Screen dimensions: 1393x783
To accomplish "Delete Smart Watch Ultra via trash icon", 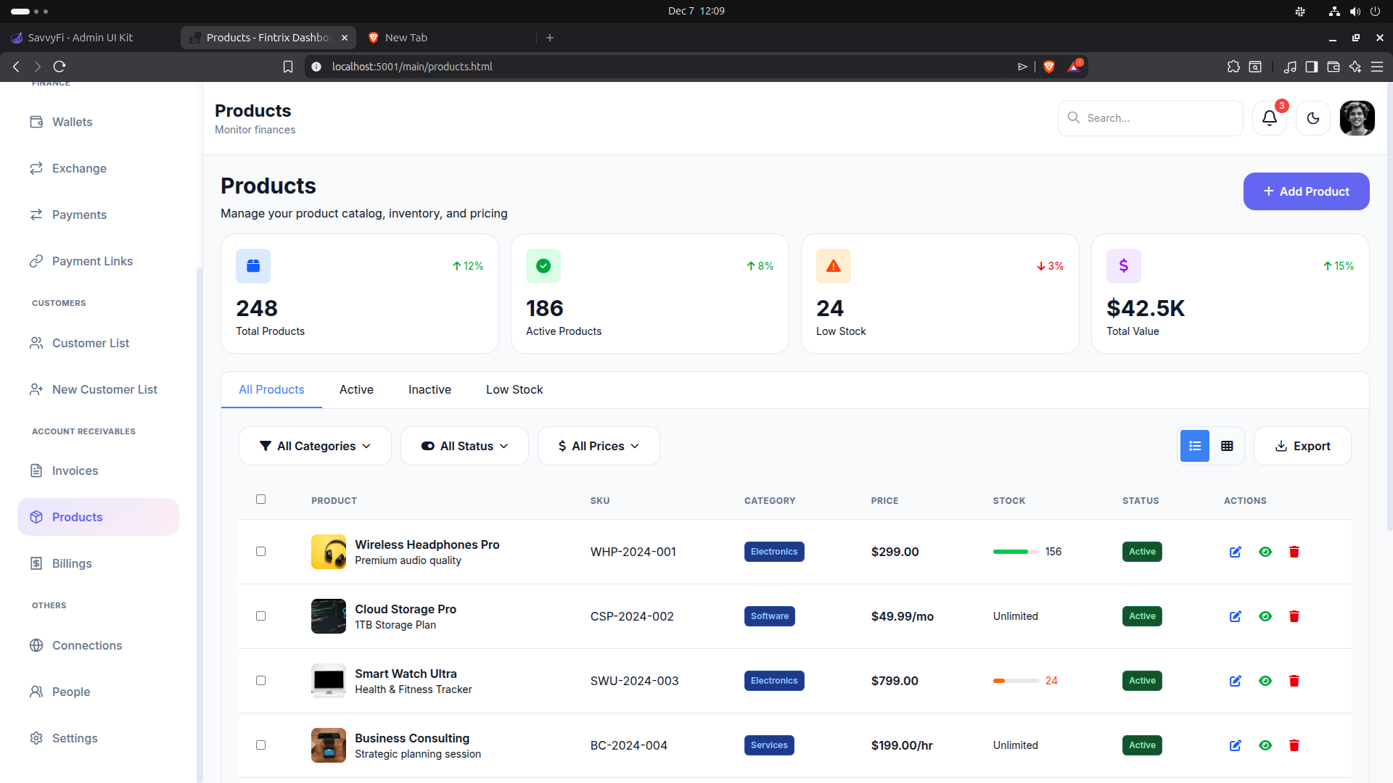I will point(1294,681).
